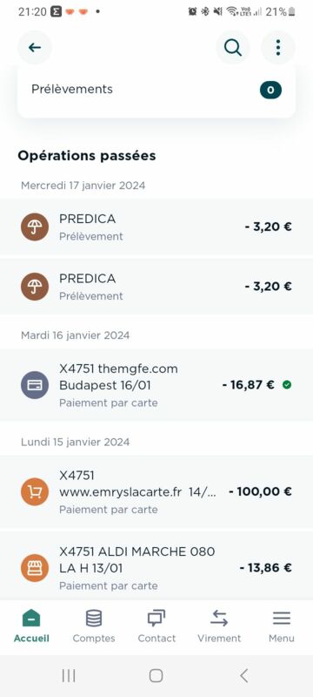
Task: Open search with magnifying glass icon
Action: (233, 48)
